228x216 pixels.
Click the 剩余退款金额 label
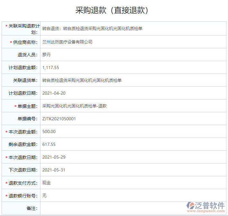point(23,145)
